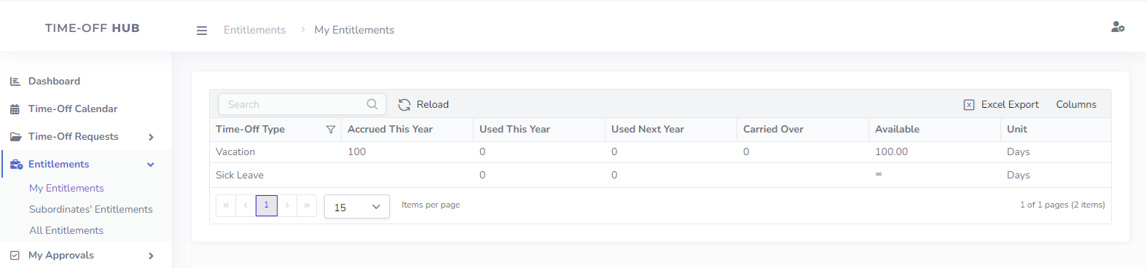This screenshot has width=1146, height=268.
Task: Open the user settings icon
Action: (1118, 27)
